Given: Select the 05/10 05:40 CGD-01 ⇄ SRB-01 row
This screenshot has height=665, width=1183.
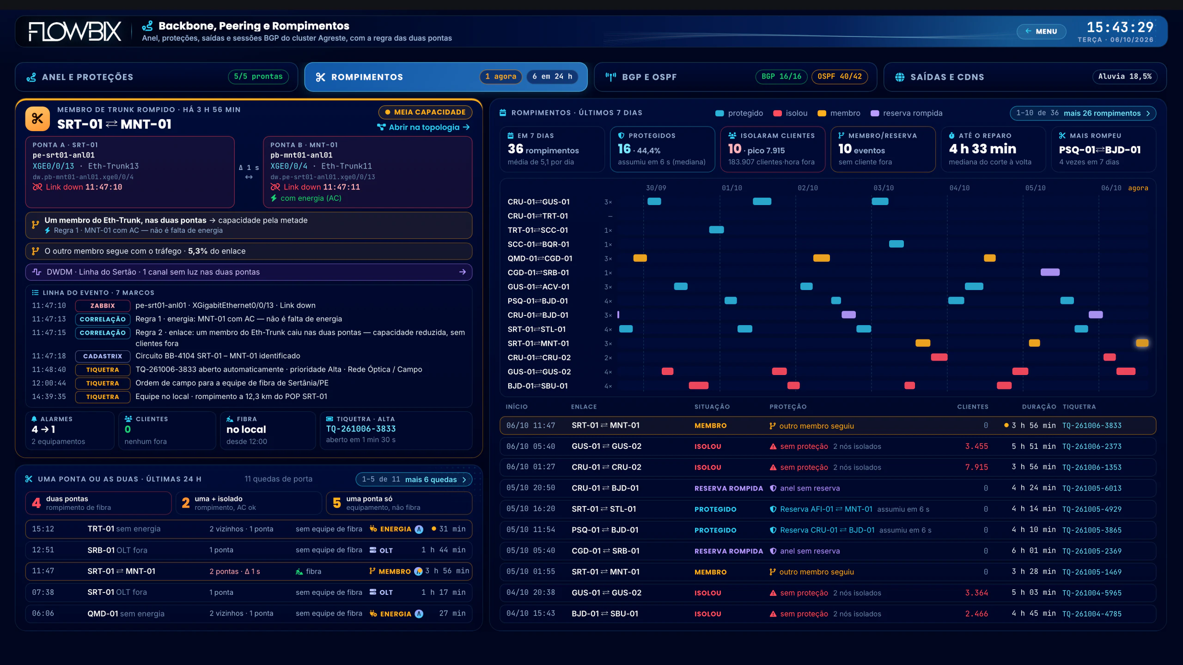Looking at the screenshot, I should (828, 551).
